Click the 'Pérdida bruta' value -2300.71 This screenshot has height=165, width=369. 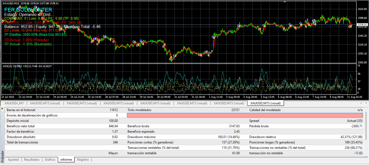(356, 126)
